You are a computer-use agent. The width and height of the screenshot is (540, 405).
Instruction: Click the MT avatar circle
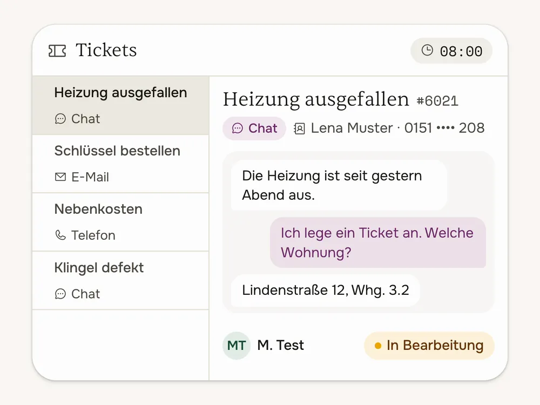(237, 346)
